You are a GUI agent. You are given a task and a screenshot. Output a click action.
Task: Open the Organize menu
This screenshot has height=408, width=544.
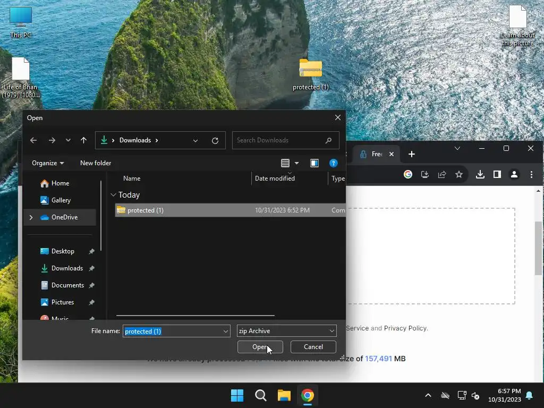(x=47, y=163)
